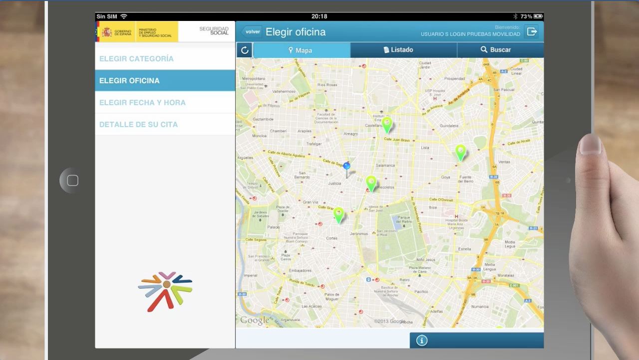
Task: Tap the Wi-Fi icon in the status bar
Action: (124, 16)
